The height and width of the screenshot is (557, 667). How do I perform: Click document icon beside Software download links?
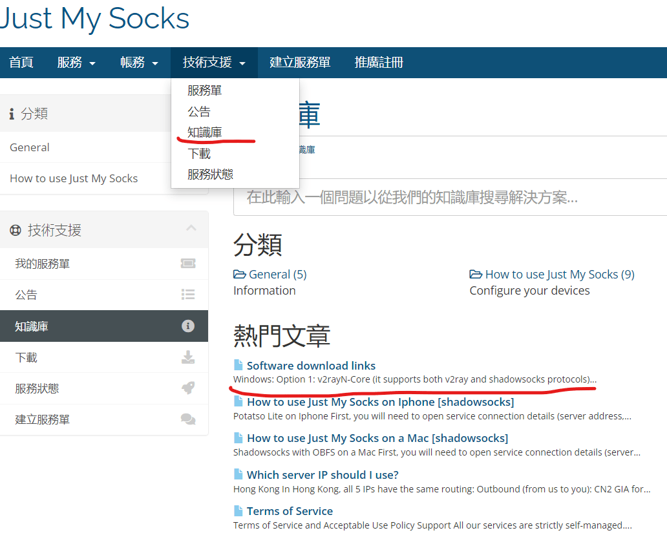238,366
